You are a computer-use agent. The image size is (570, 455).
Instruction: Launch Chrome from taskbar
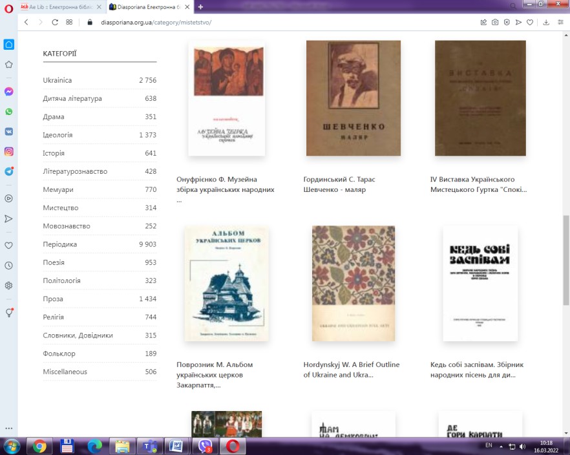coord(39,446)
